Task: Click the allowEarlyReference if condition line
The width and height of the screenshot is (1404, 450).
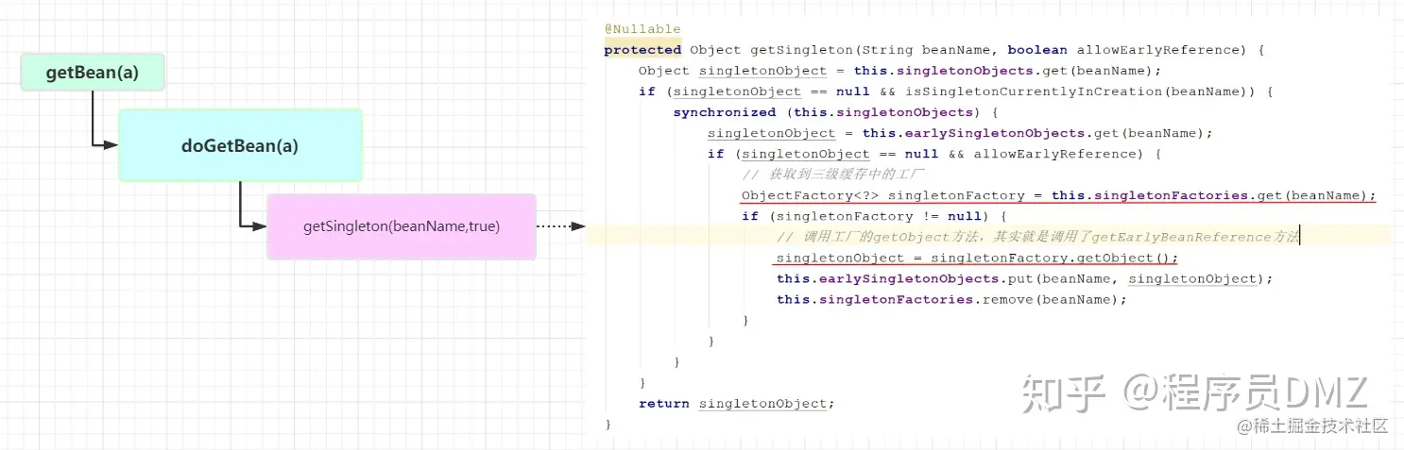Action: click(933, 154)
